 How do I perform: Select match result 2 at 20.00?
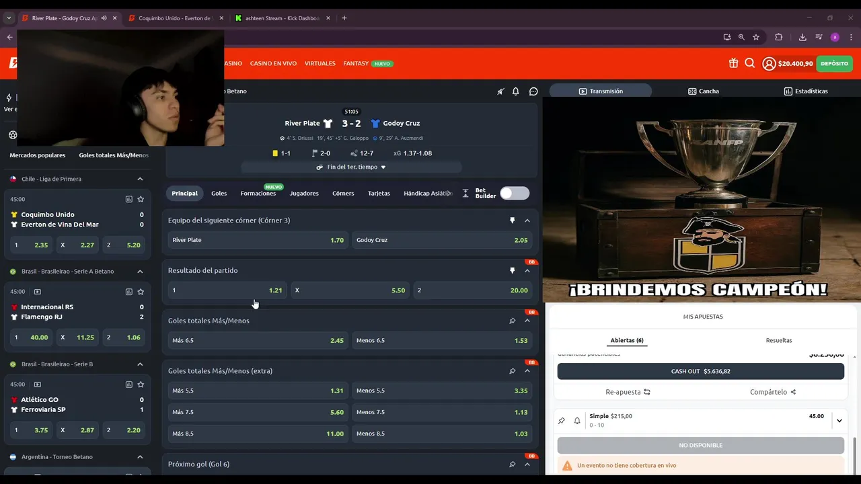pos(473,290)
